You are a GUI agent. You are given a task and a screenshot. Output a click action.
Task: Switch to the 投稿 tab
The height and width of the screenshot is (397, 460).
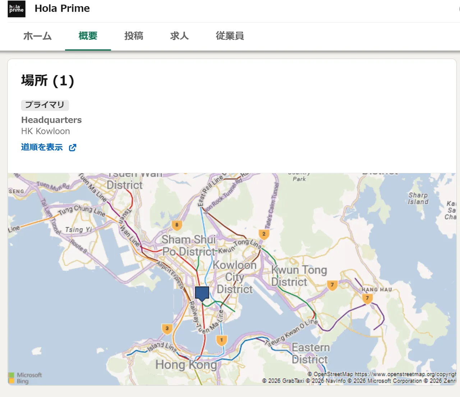134,36
